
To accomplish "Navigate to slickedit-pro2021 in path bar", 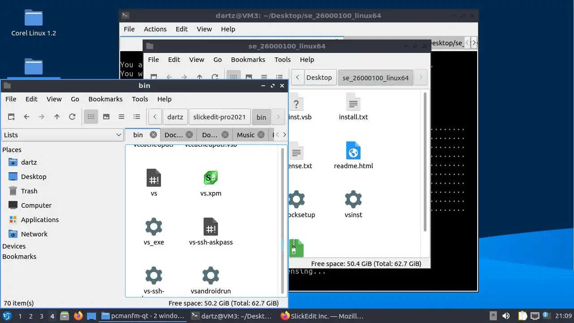I will 219,117.
